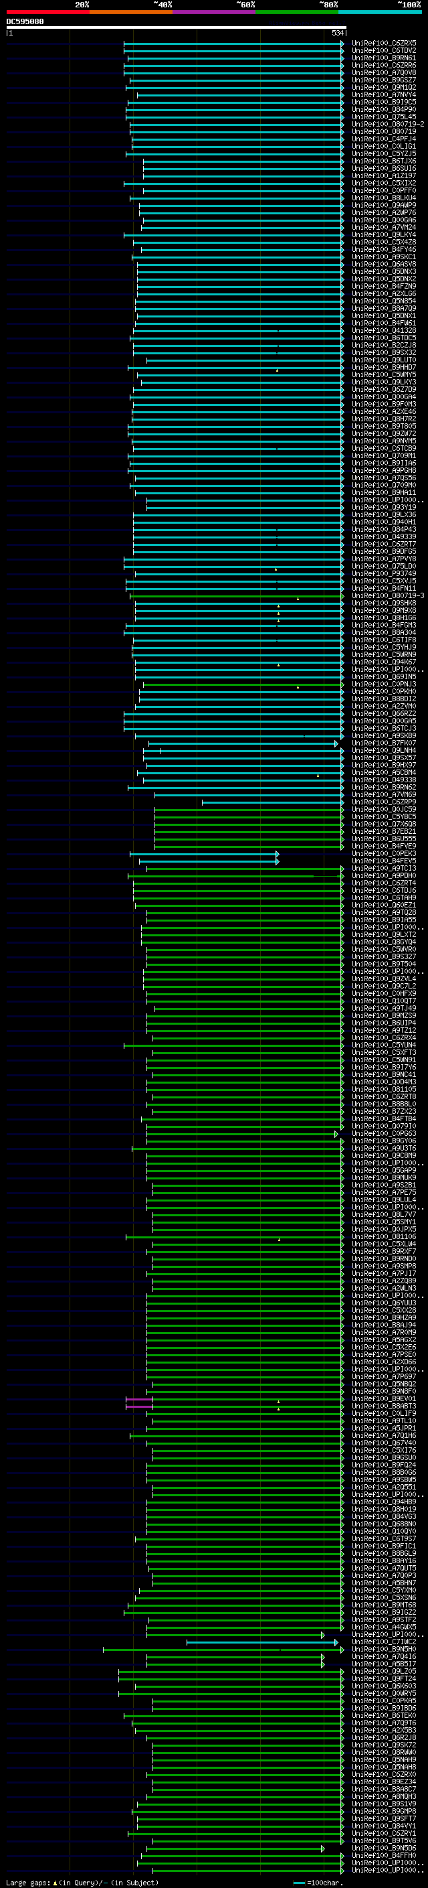Open the UniRef100_Q9C7L2 hit

tap(384, 986)
